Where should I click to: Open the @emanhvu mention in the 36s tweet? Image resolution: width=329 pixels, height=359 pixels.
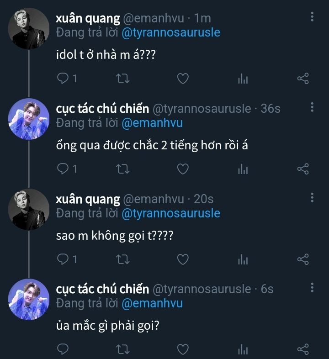(x=151, y=123)
